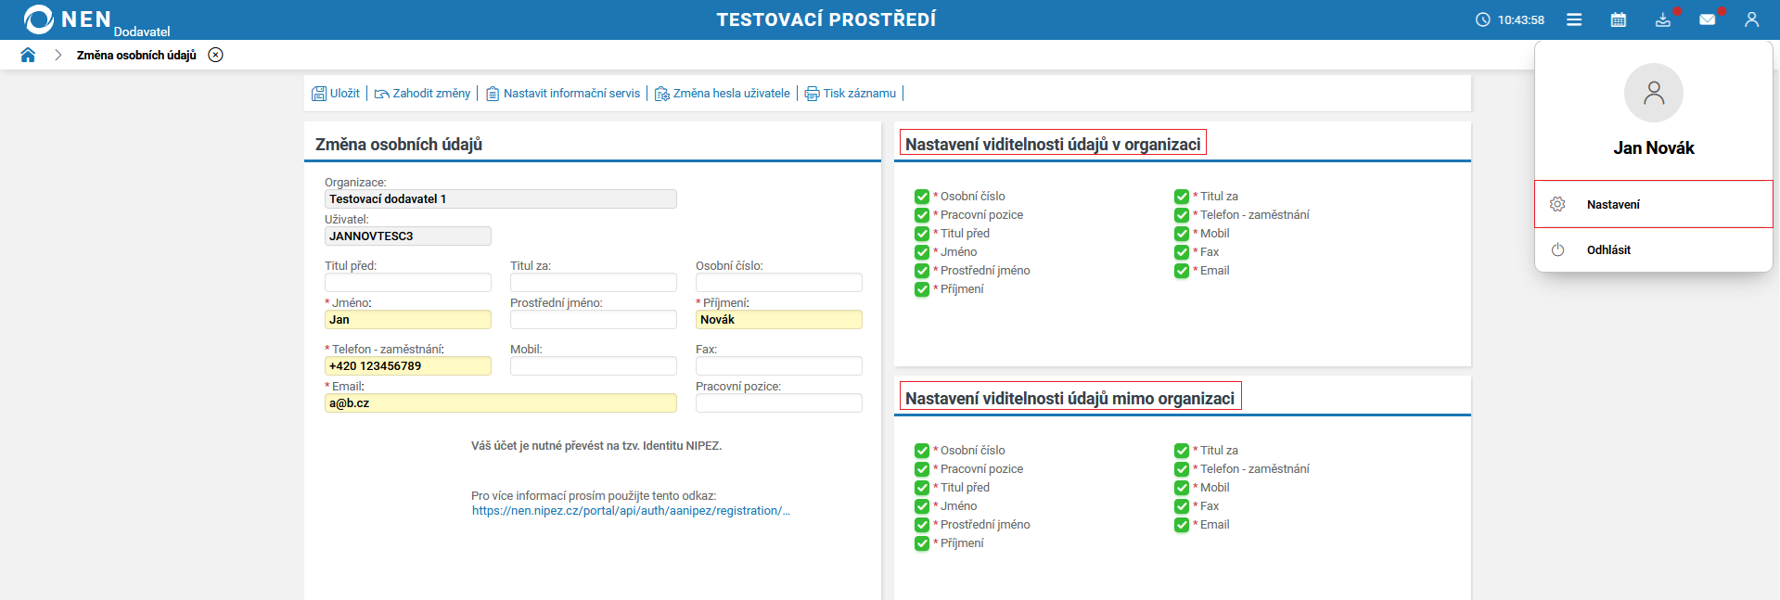Toggle Mobil checkbox in organization visibility

(1182, 234)
